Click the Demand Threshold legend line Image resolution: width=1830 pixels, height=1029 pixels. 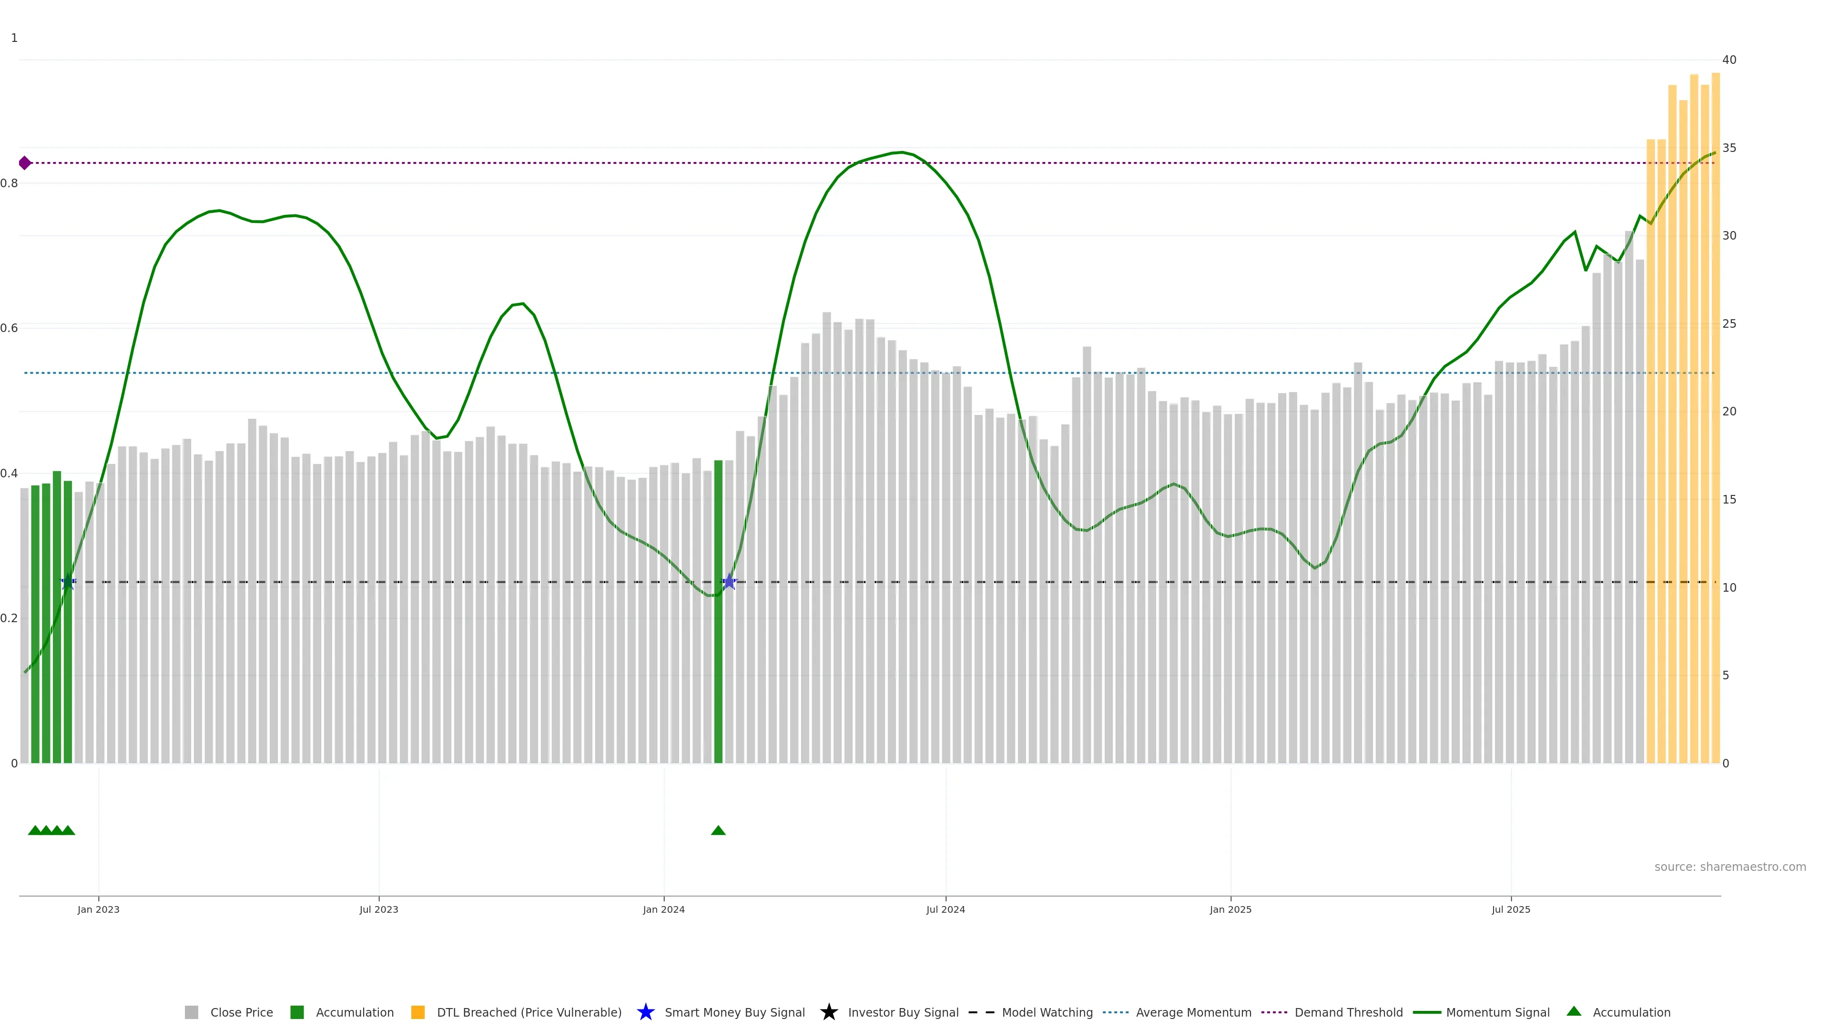(1274, 1012)
